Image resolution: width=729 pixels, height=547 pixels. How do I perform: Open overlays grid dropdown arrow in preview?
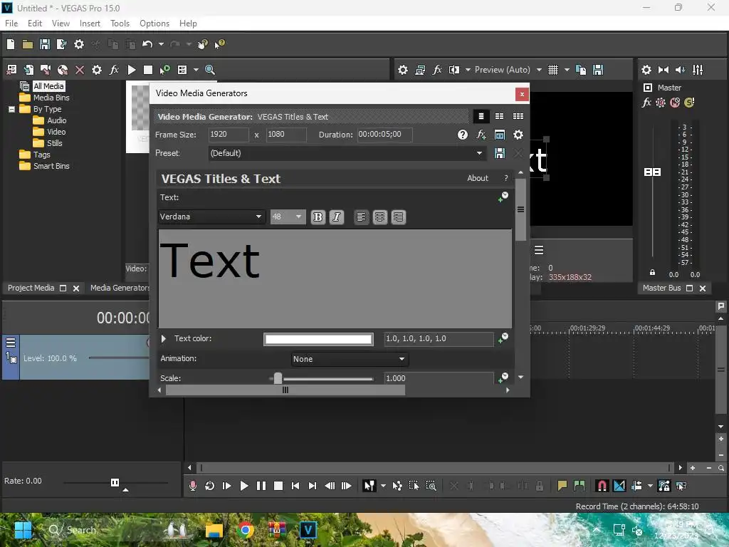click(567, 70)
